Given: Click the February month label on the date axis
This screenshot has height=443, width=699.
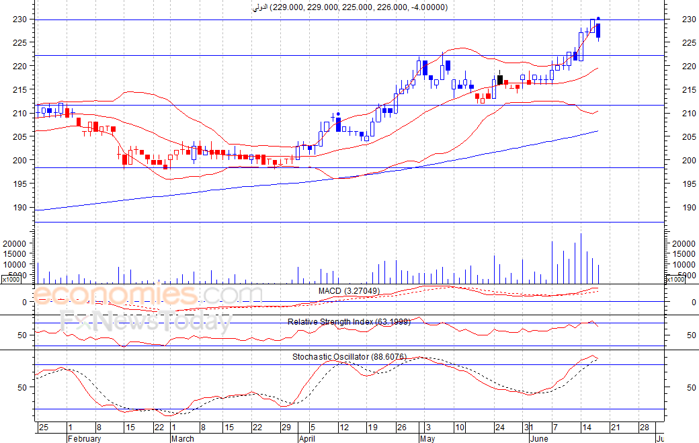Looking at the screenshot, I should (85, 438).
